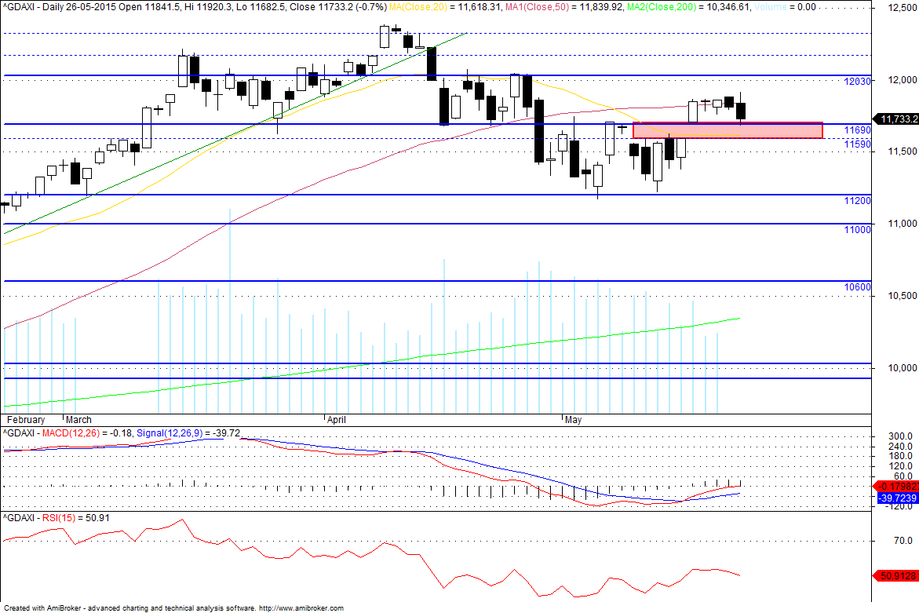The image size is (919, 613).
Task: Click the 12,000 price axis value
Action: click(x=902, y=80)
